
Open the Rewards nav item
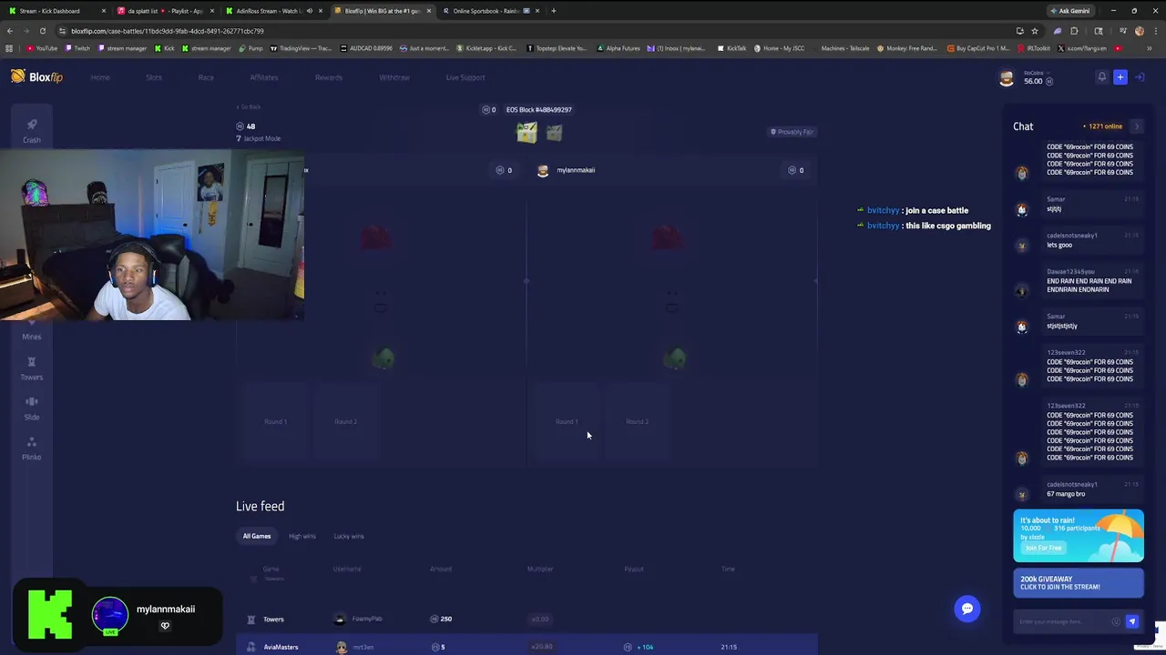point(329,77)
